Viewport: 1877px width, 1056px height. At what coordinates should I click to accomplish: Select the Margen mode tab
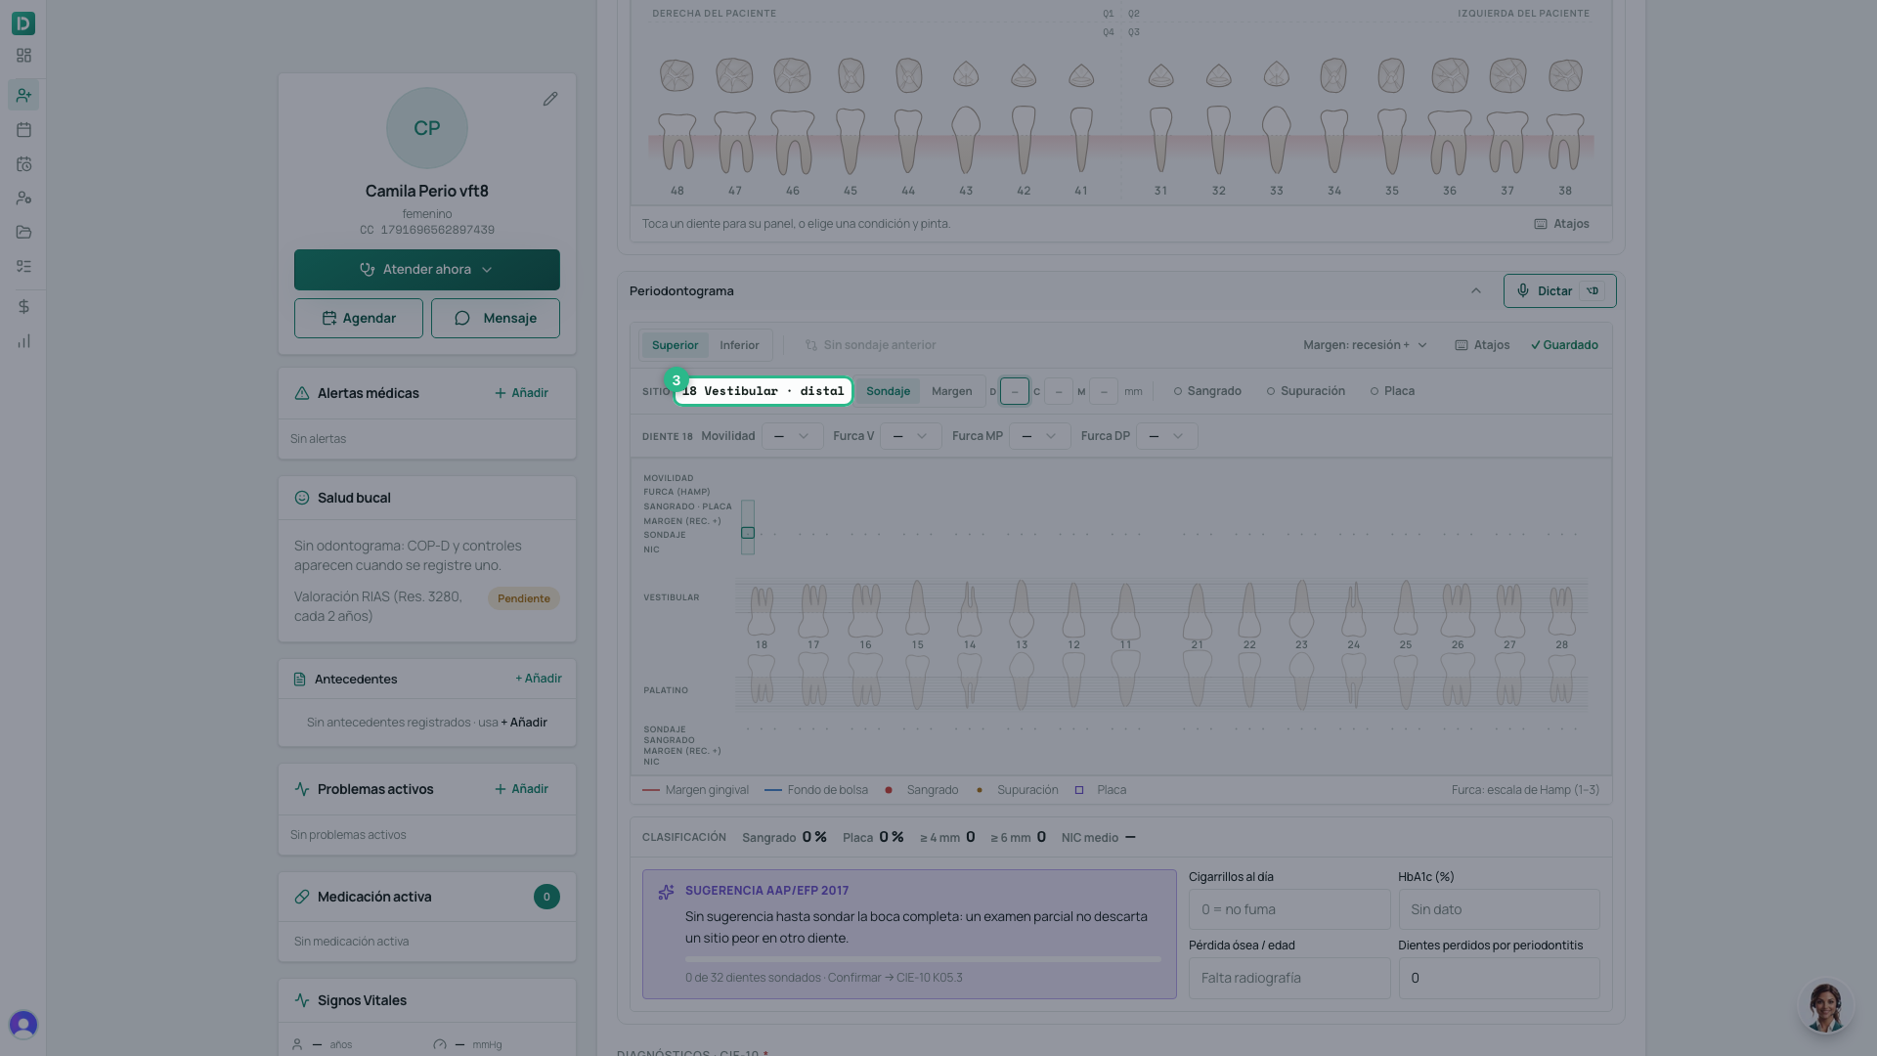(x=951, y=391)
